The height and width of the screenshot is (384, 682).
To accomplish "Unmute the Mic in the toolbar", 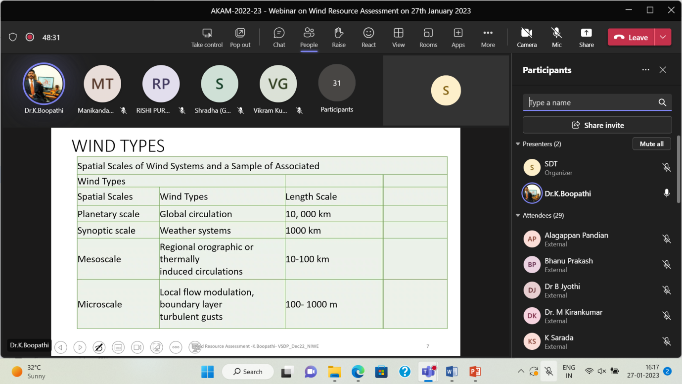I will point(556,37).
